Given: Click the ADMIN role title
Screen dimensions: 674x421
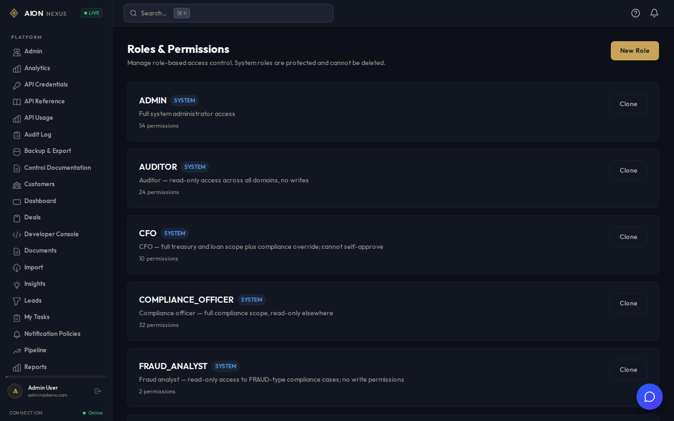Looking at the screenshot, I should 153,101.
